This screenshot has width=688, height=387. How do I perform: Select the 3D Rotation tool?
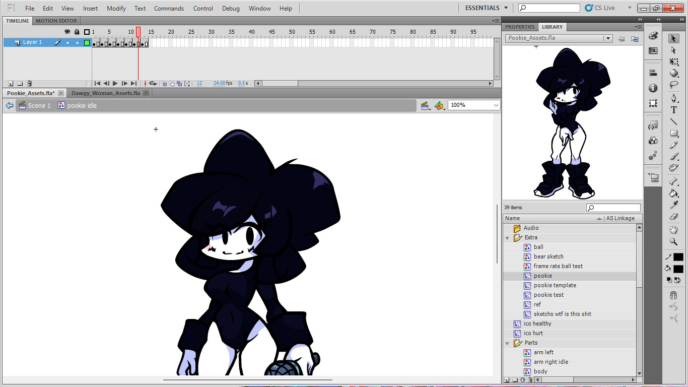coord(674,73)
